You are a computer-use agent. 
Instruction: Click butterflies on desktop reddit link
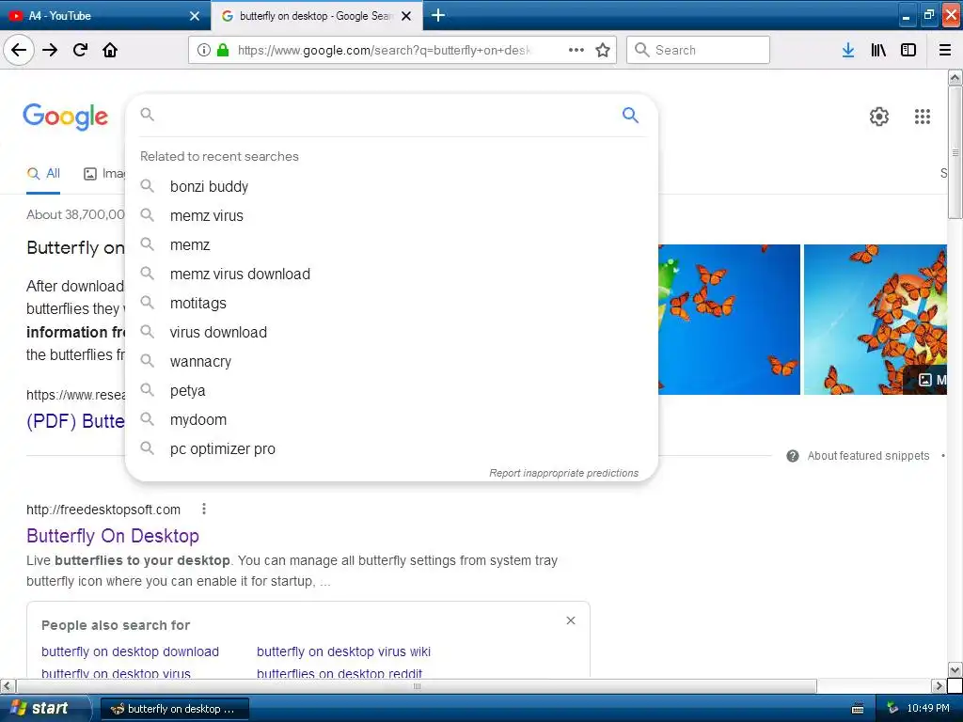click(x=339, y=673)
